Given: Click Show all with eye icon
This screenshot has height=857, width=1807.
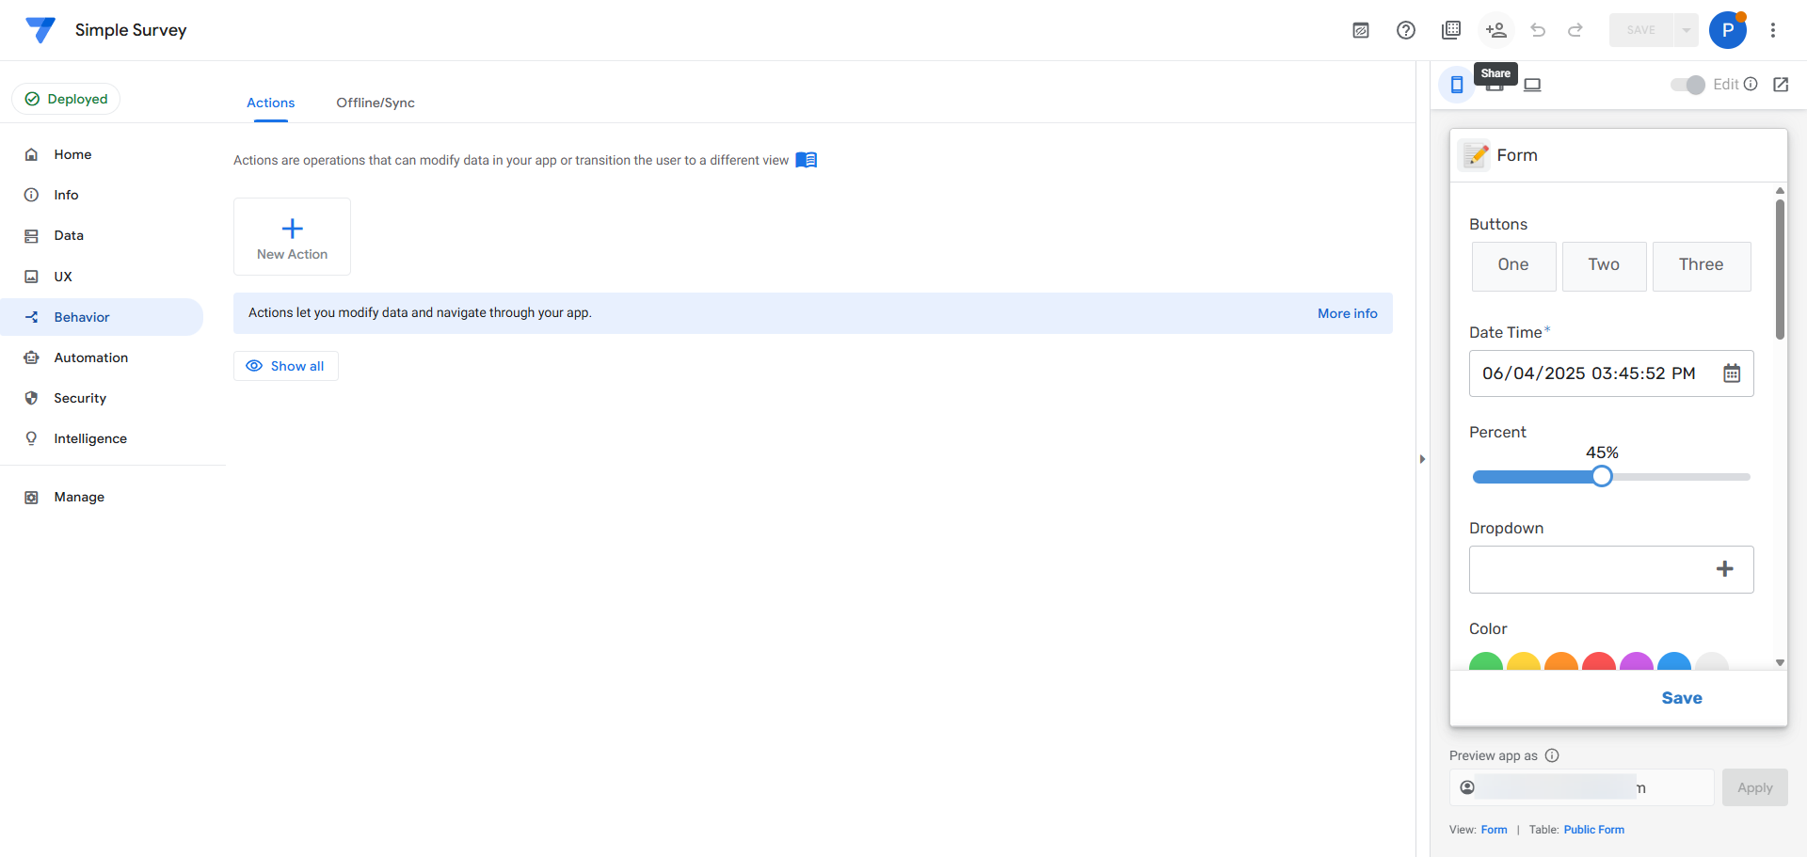Looking at the screenshot, I should [285, 366].
